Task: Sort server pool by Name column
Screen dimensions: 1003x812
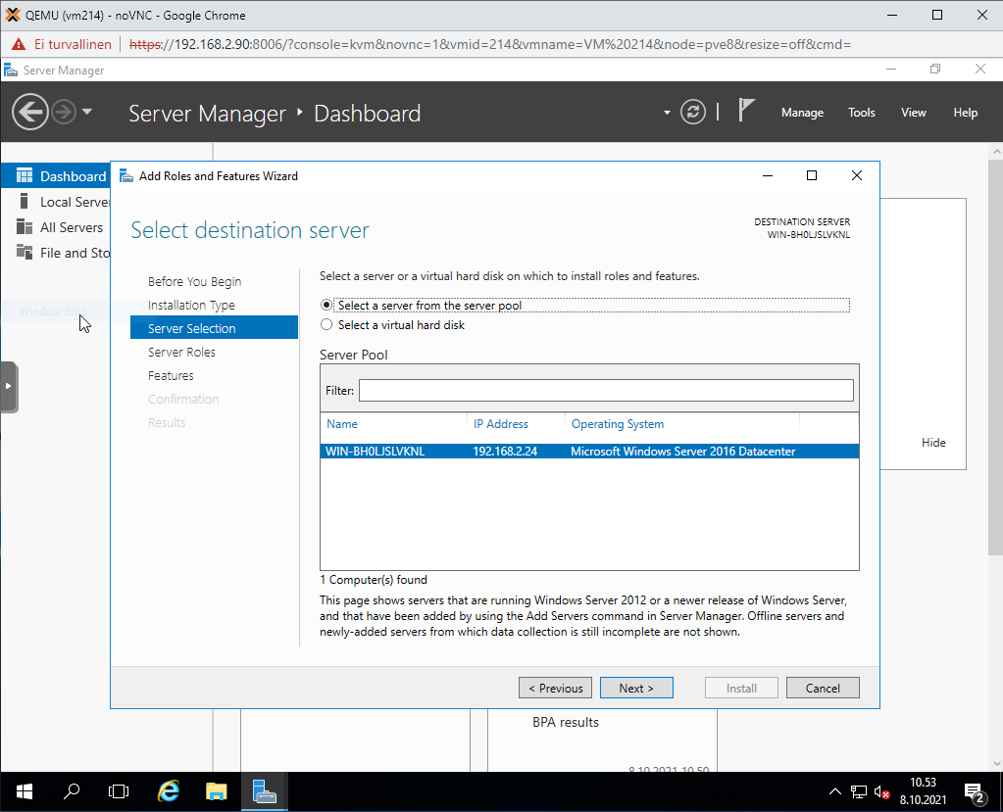Action: click(x=342, y=424)
